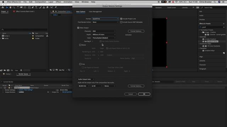Toggle Include Project Link checkbox
Viewport: 227px width, 127px height.
pos(121,19)
